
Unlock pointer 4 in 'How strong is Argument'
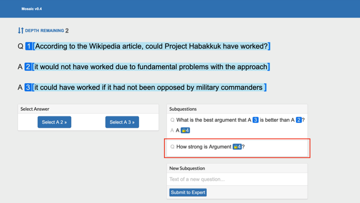point(237,147)
